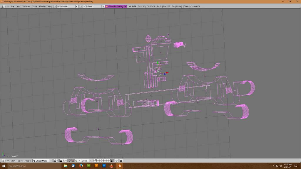The width and height of the screenshot is (301, 169).
Task: Collapse top header pulldown menus with triangle
Action: pyautogui.click(x=8, y=6)
